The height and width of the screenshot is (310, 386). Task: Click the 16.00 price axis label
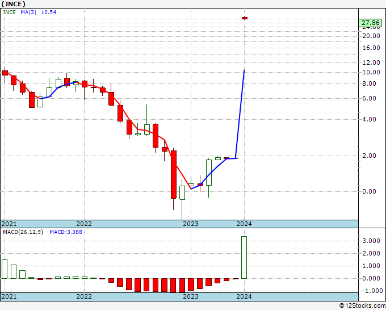371,48
